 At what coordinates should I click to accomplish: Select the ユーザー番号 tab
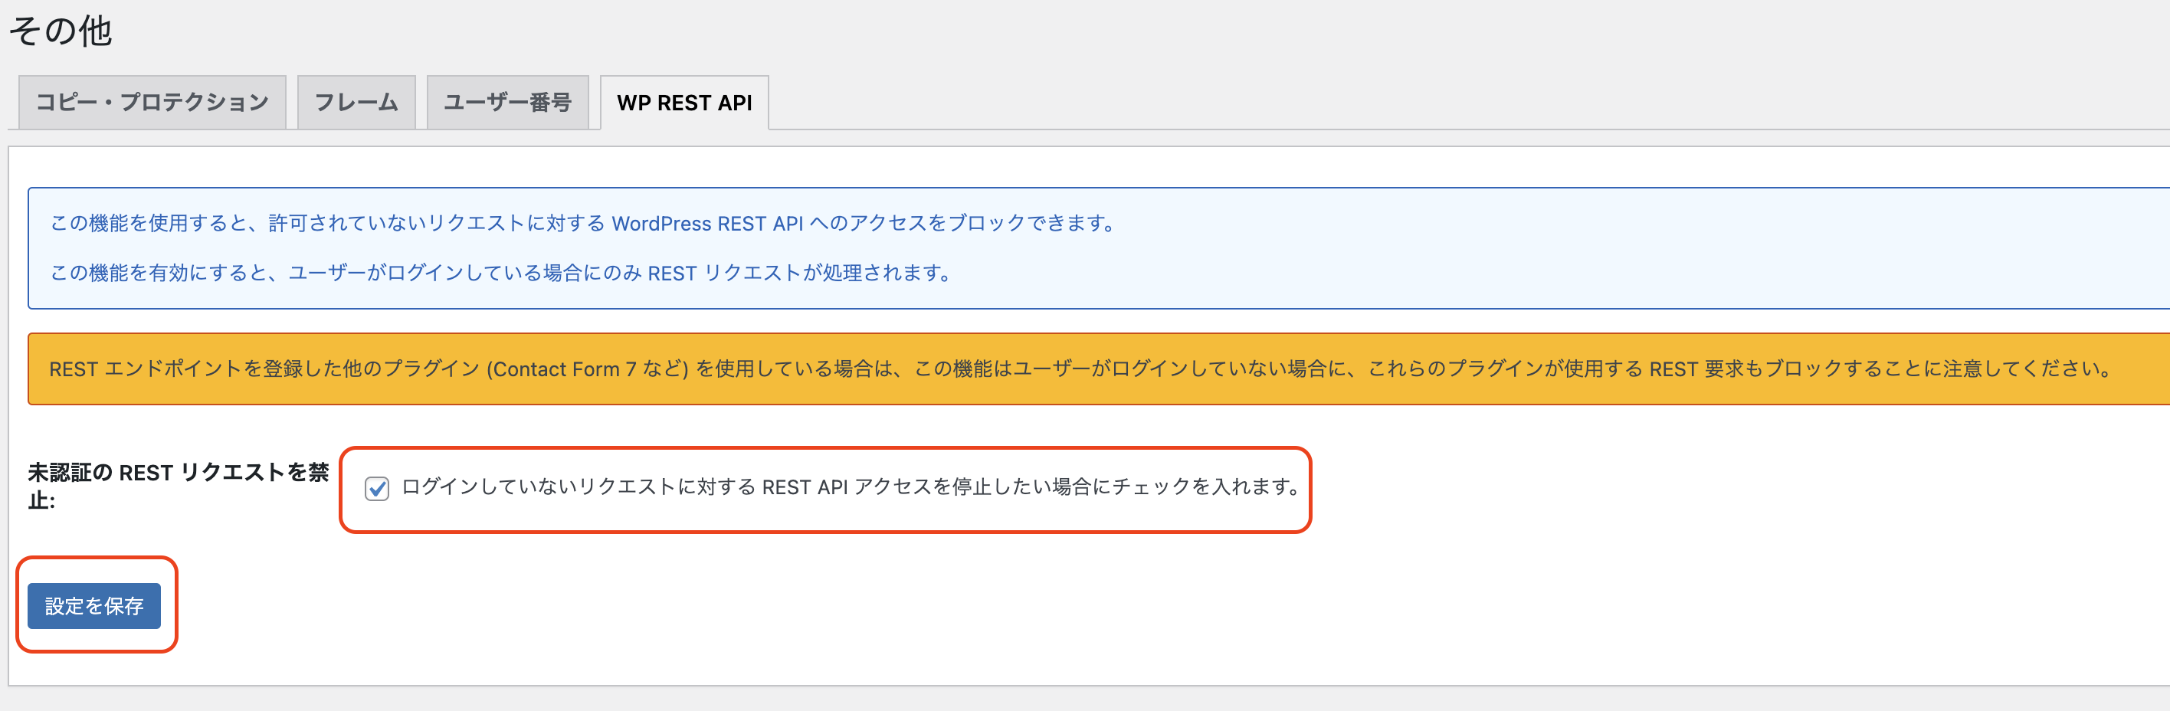pyautogui.click(x=508, y=102)
